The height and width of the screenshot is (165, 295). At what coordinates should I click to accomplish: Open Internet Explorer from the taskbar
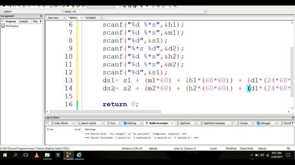click(x=79, y=155)
